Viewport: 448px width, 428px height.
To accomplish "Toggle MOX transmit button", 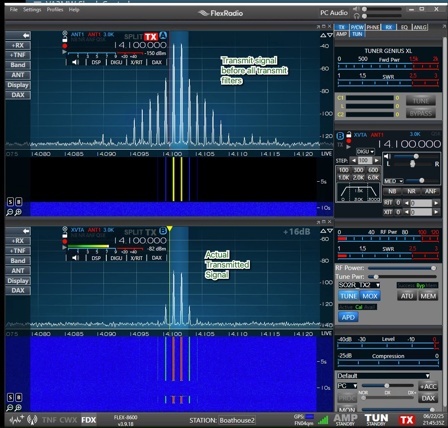I will pyautogui.click(x=370, y=296).
